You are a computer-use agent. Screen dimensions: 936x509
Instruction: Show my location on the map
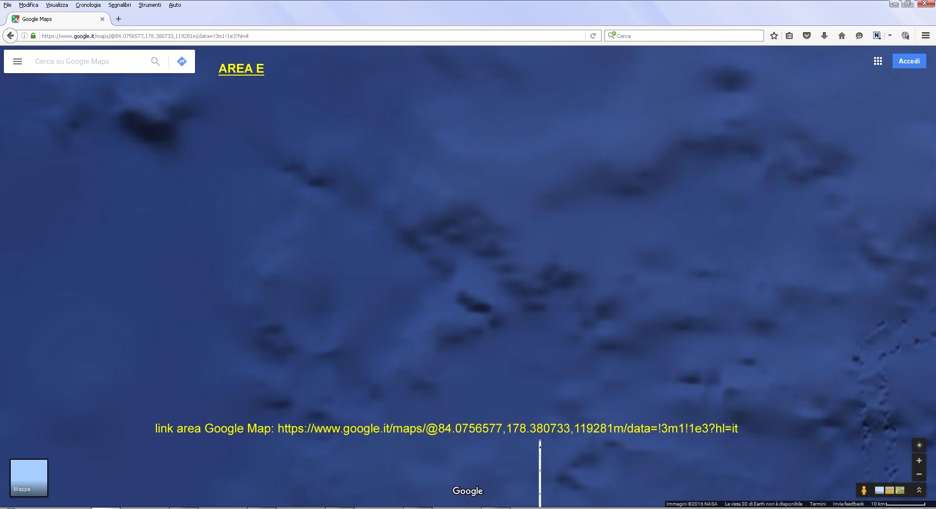pos(919,445)
